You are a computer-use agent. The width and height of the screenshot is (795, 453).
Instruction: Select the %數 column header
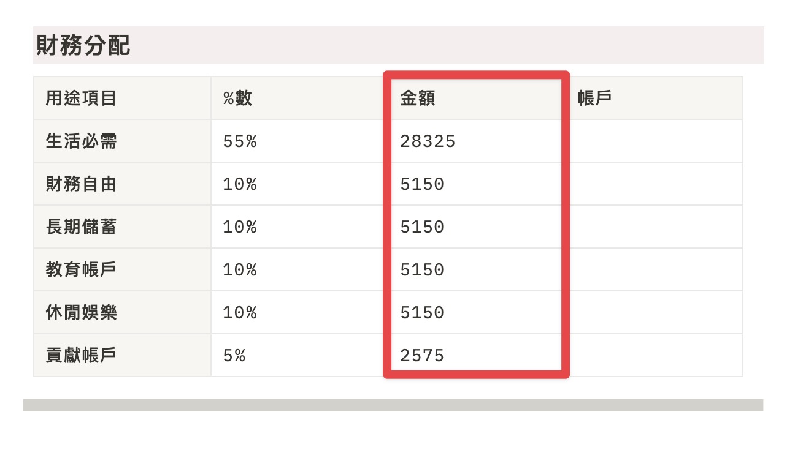(x=299, y=98)
